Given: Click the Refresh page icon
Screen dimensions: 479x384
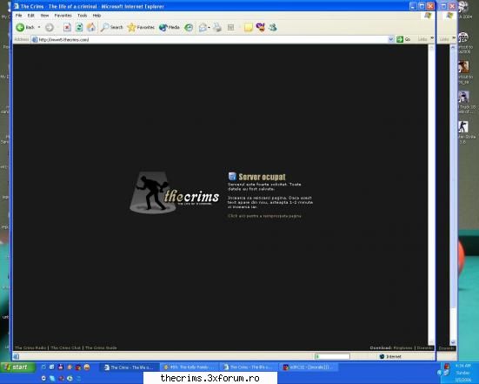Looking at the screenshot, I should pyautogui.click(x=79, y=28).
